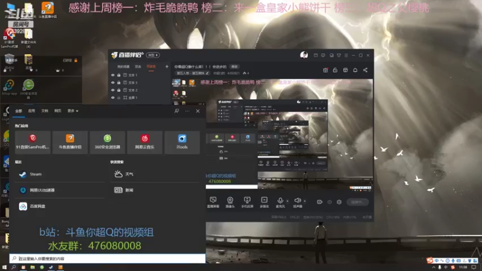Toggle the lock on the 文本 2 source

click(119, 90)
